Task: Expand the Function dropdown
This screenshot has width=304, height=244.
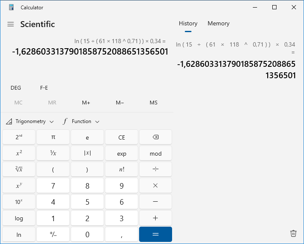Action: [81, 121]
